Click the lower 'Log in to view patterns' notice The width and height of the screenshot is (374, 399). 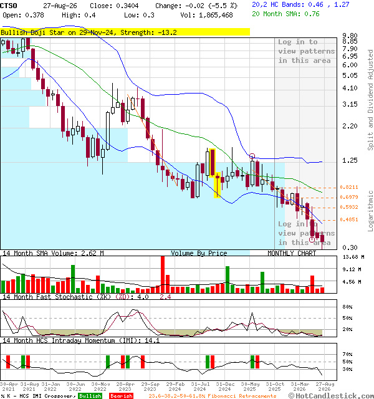(306, 233)
